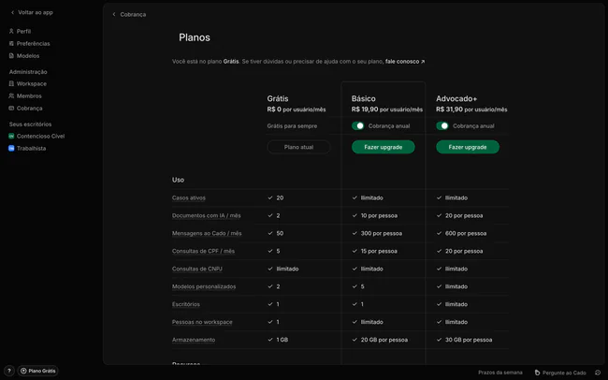
Task: Toggle Cobrança anual for Advocado+ plan
Action: (x=442, y=125)
